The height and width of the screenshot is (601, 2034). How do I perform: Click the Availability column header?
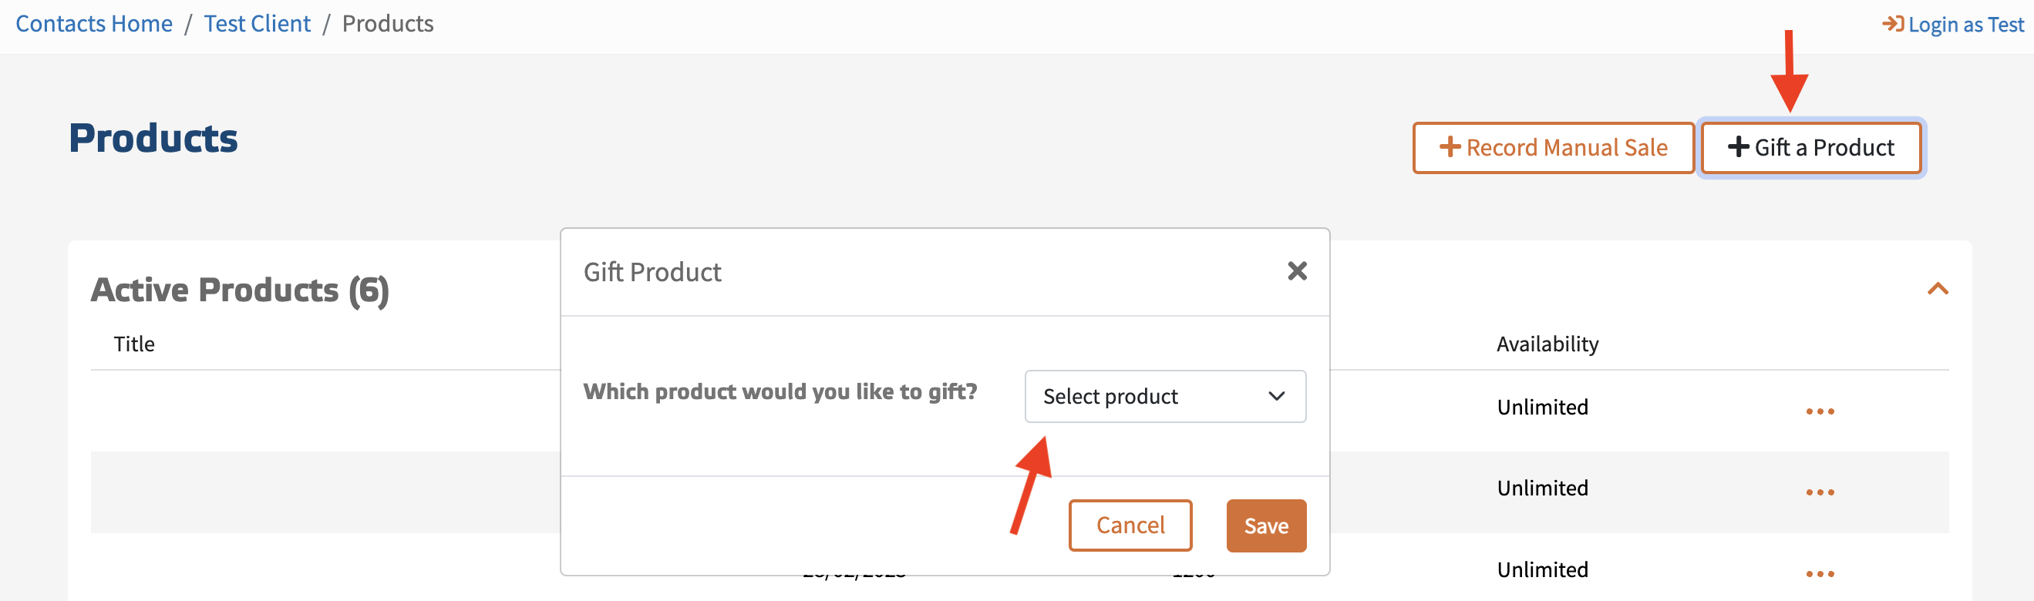[x=1547, y=344]
